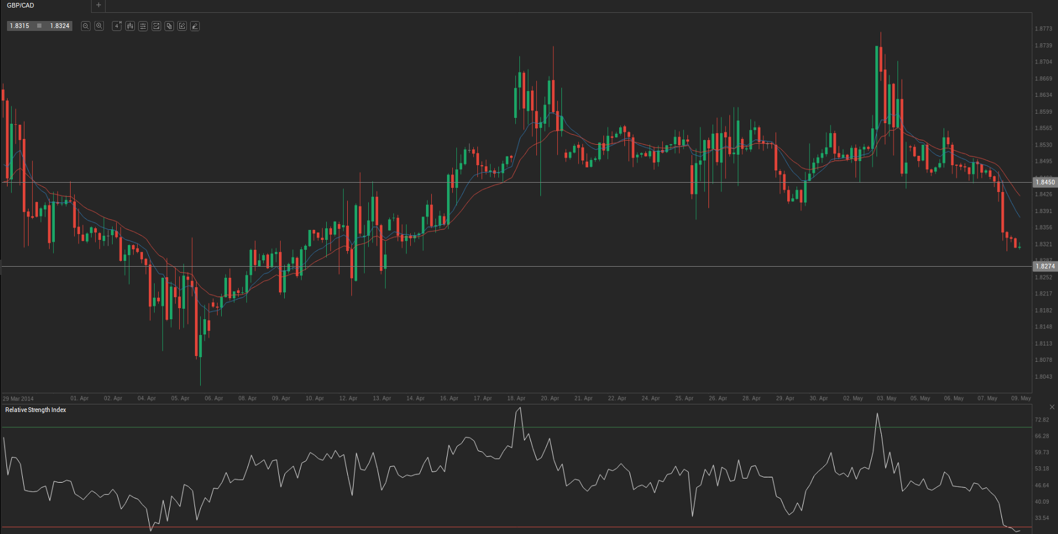The height and width of the screenshot is (534, 1058).
Task: Add a new chart tab
Action: tap(99, 5)
